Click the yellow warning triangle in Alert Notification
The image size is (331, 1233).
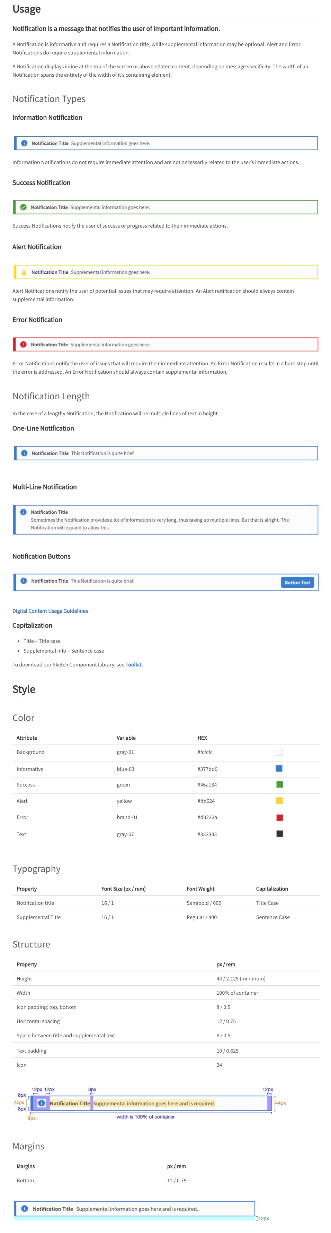click(24, 272)
